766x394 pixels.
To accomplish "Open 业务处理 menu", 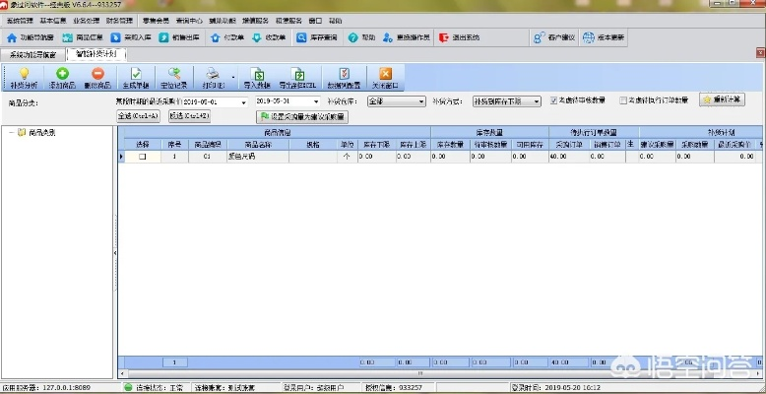I will [x=86, y=21].
